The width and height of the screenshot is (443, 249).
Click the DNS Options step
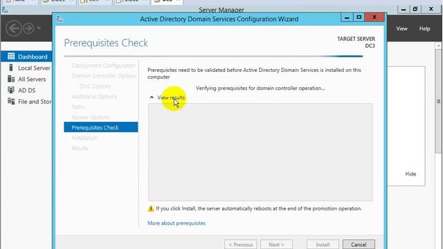click(95, 86)
